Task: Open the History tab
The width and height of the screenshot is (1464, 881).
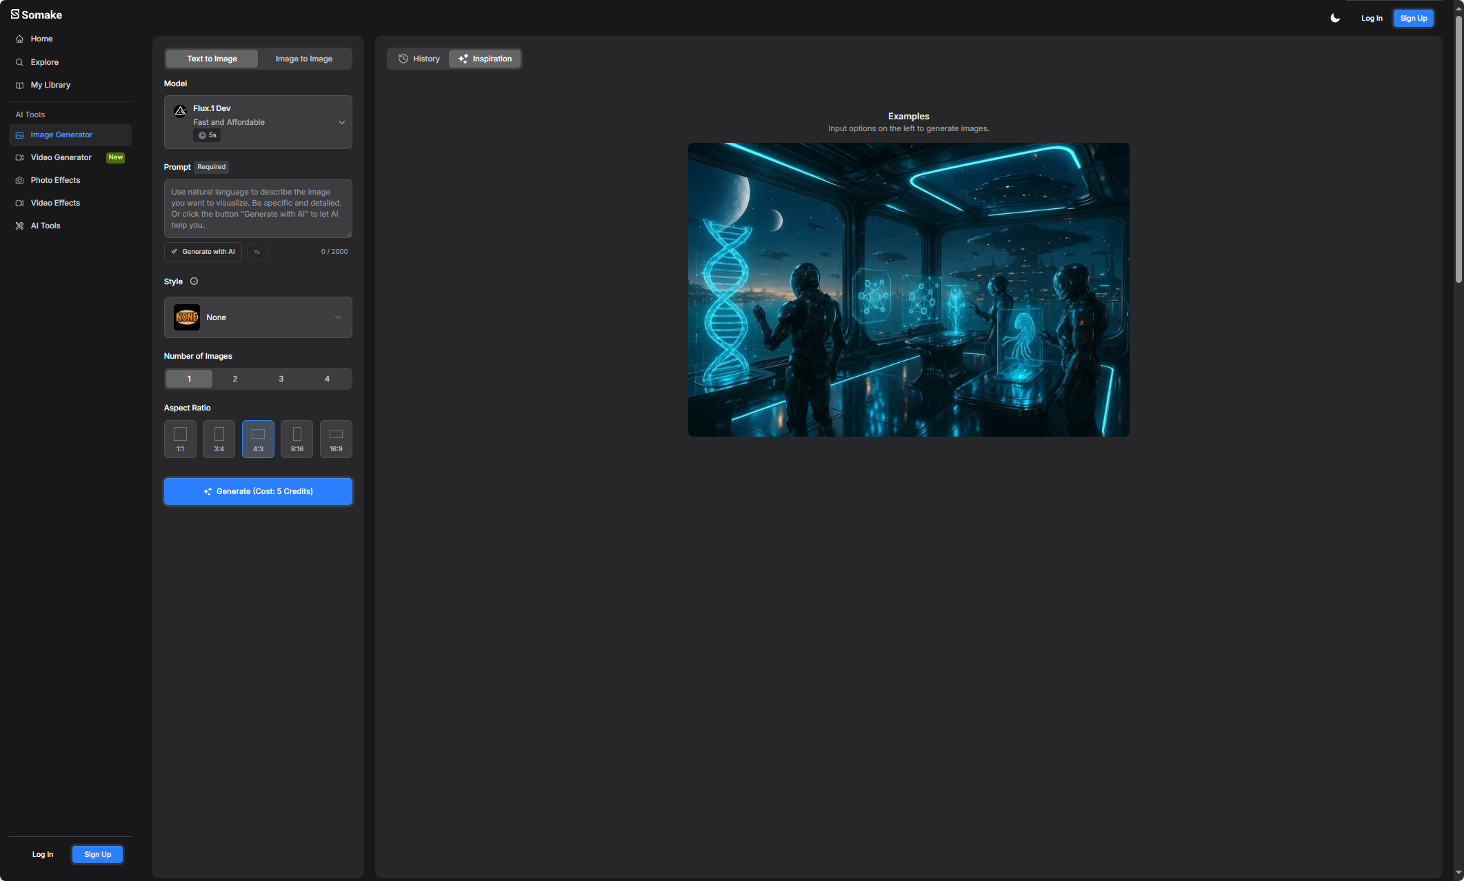Action: [x=419, y=59]
